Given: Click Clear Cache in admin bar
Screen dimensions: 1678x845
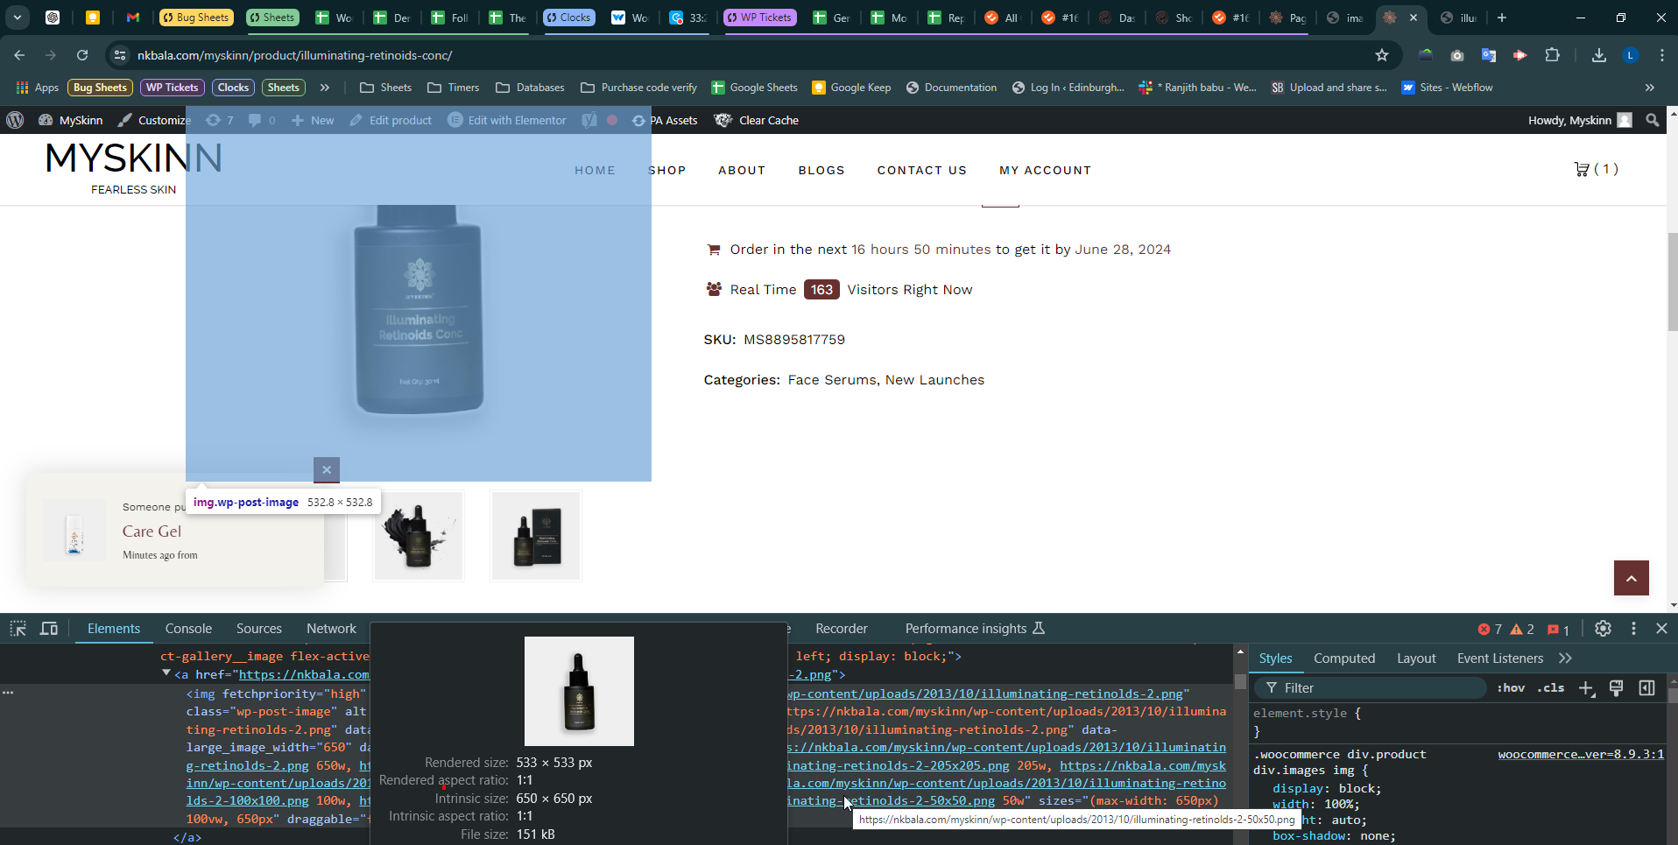Looking at the screenshot, I should (x=757, y=120).
